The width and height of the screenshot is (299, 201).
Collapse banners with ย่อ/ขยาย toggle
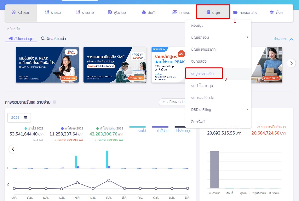(x=283, y=39)
